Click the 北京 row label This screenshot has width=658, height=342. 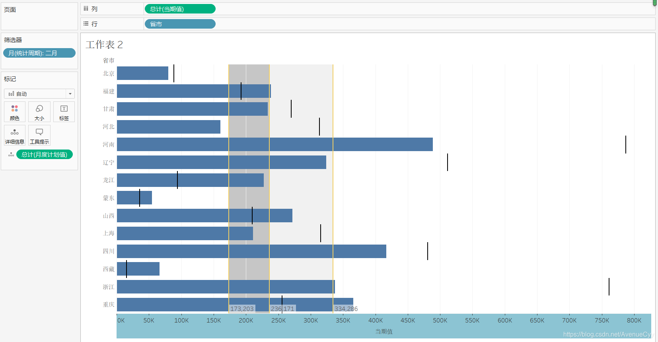click(x=109, y=74)
